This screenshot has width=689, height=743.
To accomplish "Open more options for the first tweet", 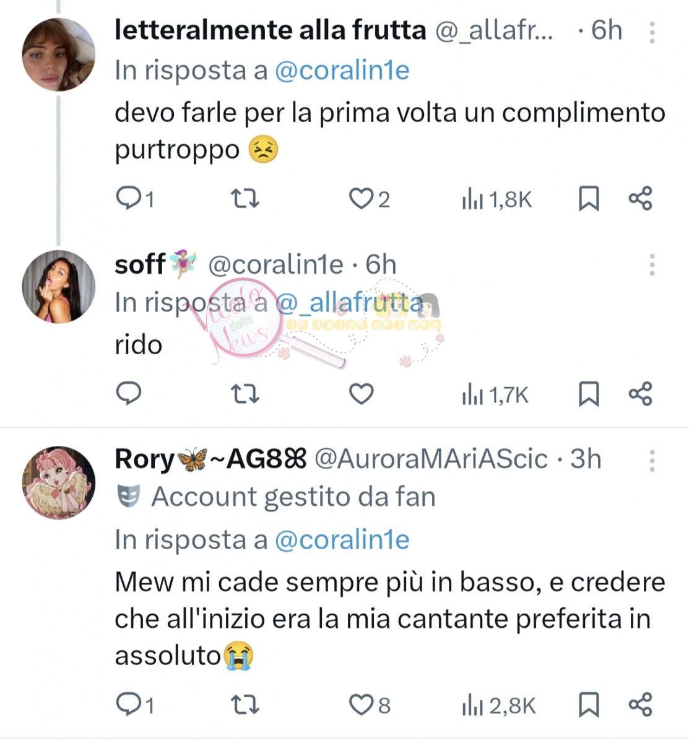I will pyautogui.click(x=652, y=32).
